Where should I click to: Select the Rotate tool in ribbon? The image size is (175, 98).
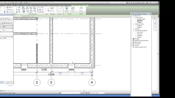(31, 11)
